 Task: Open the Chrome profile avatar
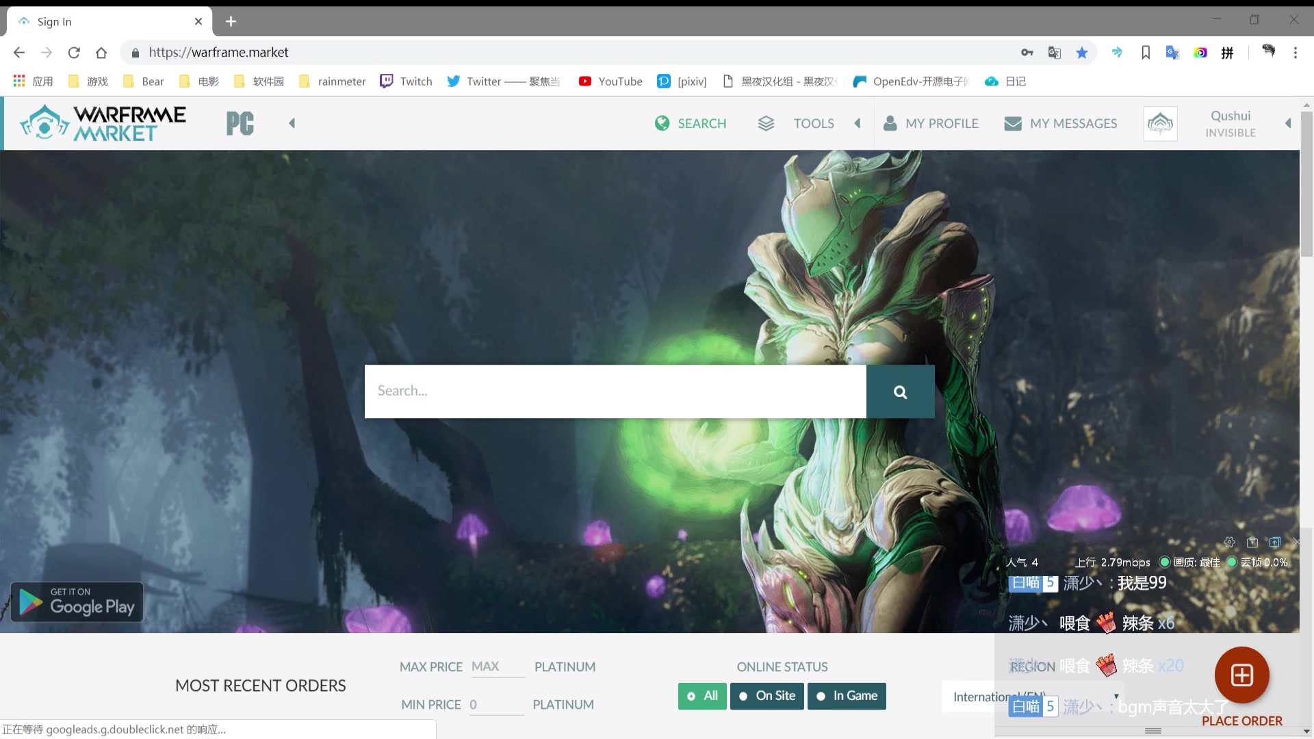1268,51
